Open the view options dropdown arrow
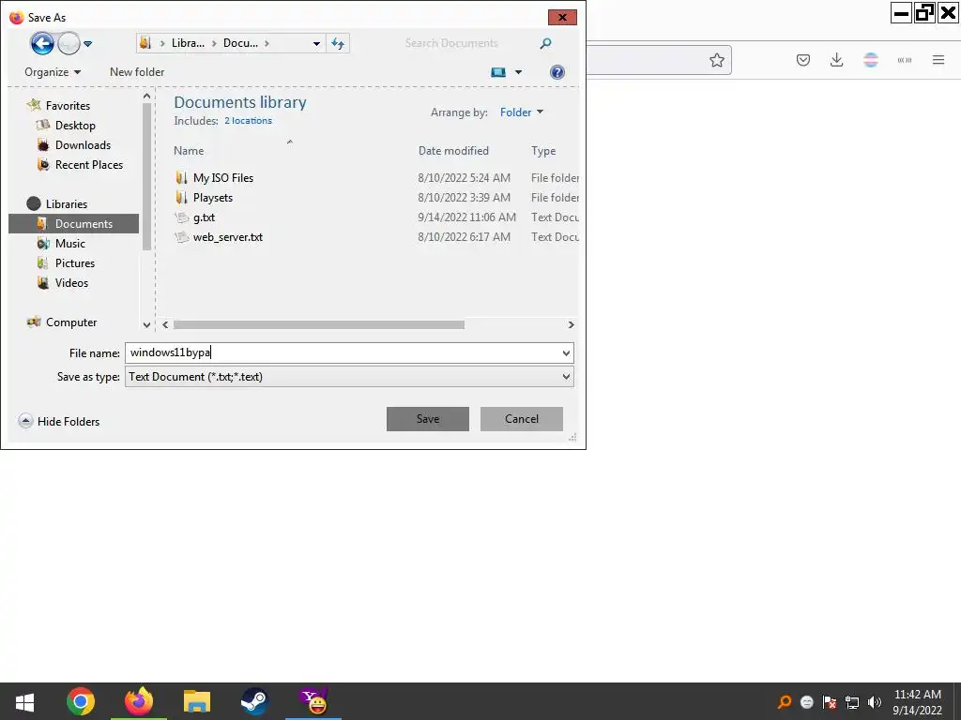The height and width of the screenshot is (720, 961). (x=518, y=72)
